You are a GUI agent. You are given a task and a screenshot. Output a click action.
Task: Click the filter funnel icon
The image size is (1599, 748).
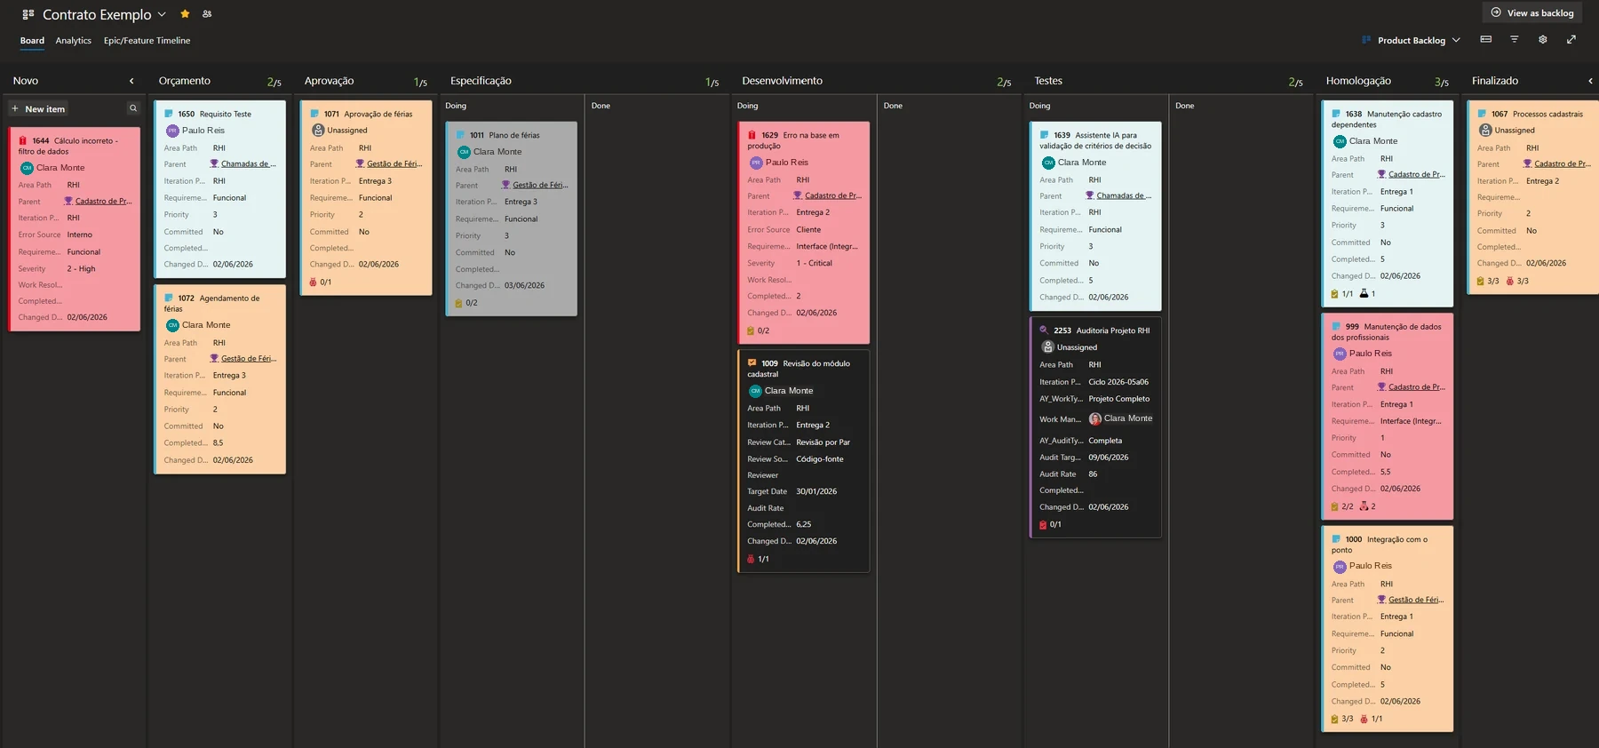tap(1515, 40)
